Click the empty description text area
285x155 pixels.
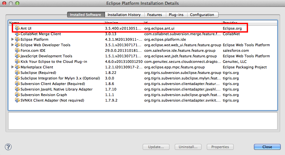[x=143, y=120]
